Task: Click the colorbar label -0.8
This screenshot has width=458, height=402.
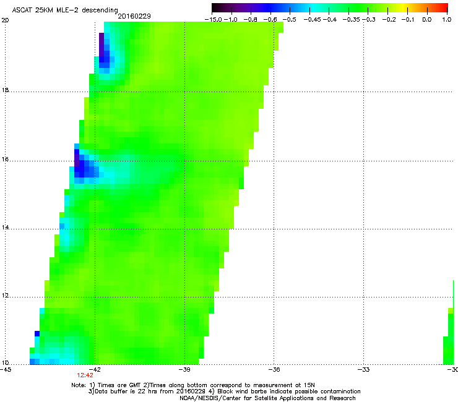Action: tap(250, 20)
